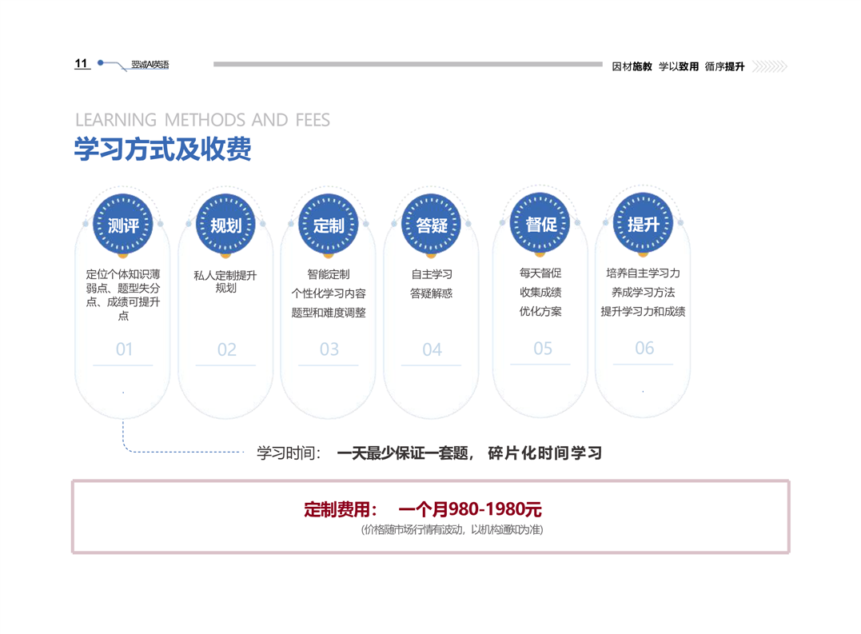Click the blue dot beside 罗诚AI英语 logo
861x634 pixels.
click(101, 62)
